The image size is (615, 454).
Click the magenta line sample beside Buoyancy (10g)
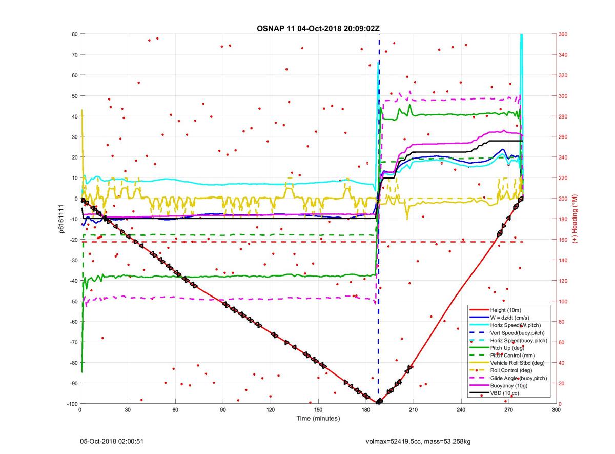[x=479, y=385]
